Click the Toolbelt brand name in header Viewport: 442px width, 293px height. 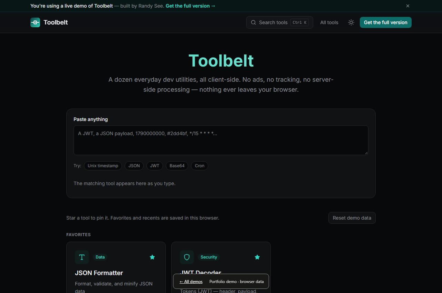point(56,22)
